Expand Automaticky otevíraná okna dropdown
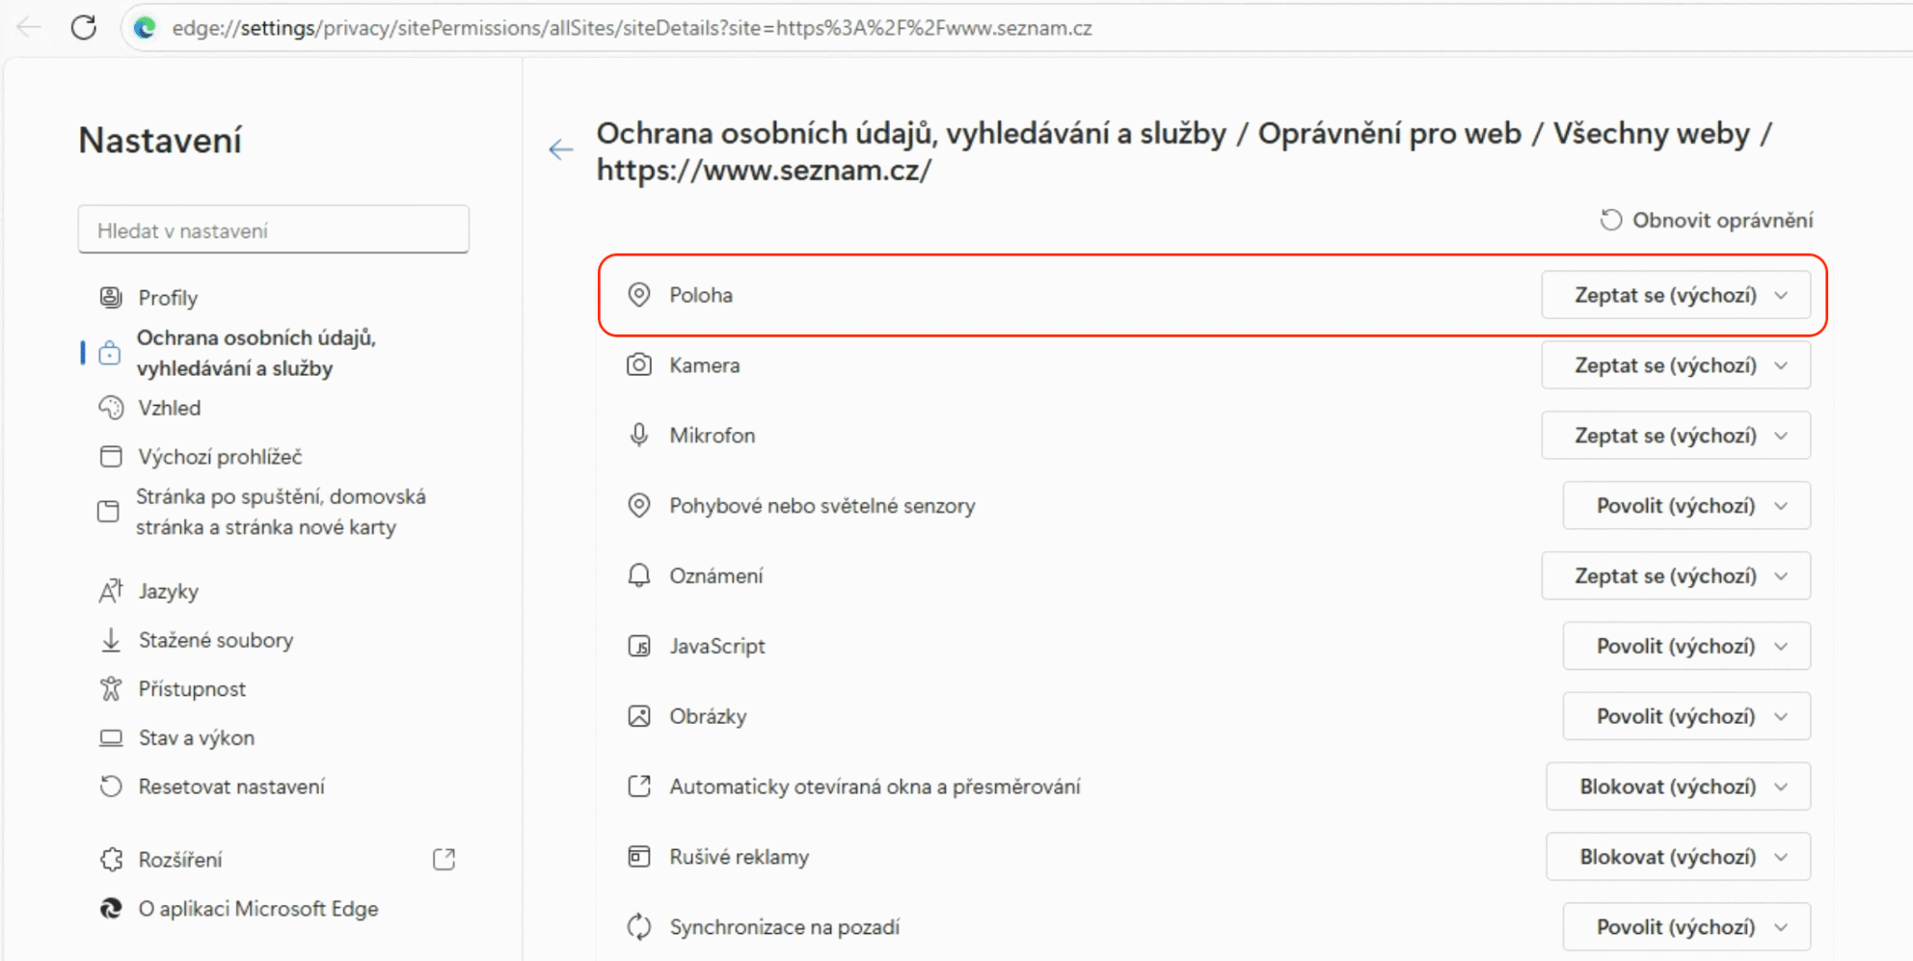Image resolution: width=1913 pixels, height=961 pixels. (x=1678, y=787)
